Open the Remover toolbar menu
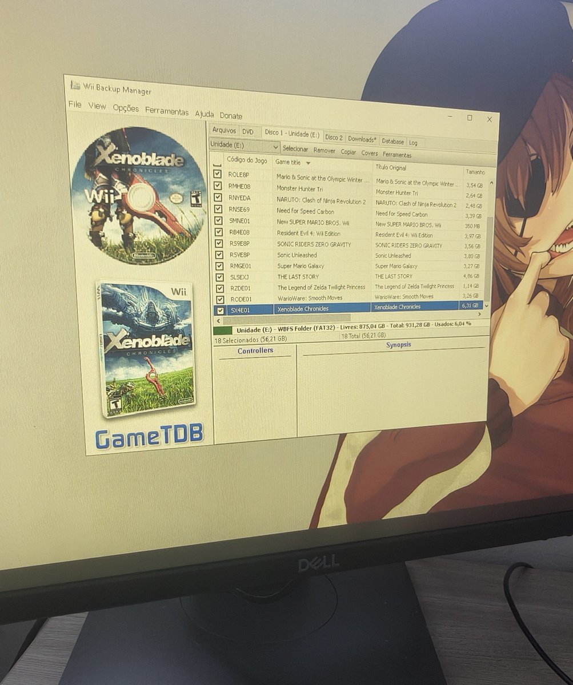The image size is (573, 685). (324, 151)
